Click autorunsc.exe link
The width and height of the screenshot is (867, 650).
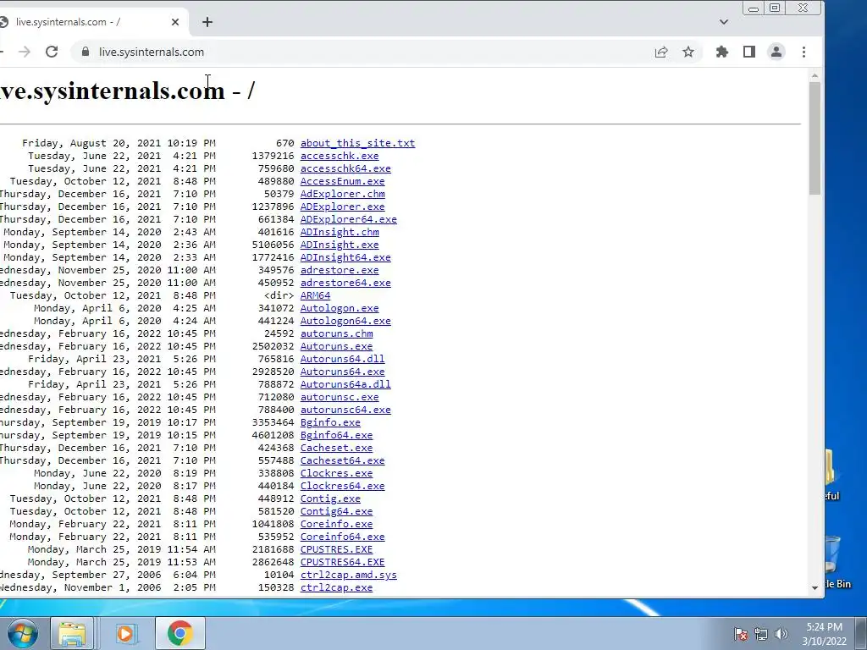click(x=340, y=398)
